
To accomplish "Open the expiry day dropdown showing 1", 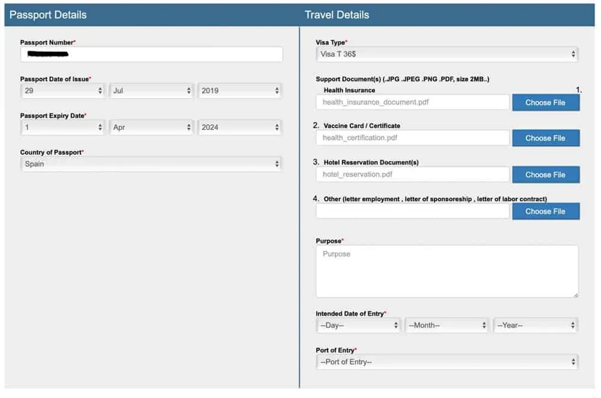I will (62, 127).
